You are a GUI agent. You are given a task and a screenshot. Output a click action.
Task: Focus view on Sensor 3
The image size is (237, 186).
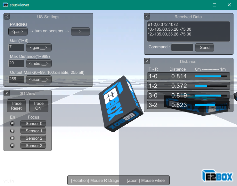tap(33, 145)
